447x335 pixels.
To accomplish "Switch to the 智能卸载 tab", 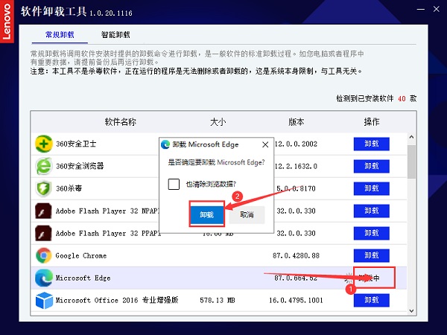I will [x=115, y=35].
